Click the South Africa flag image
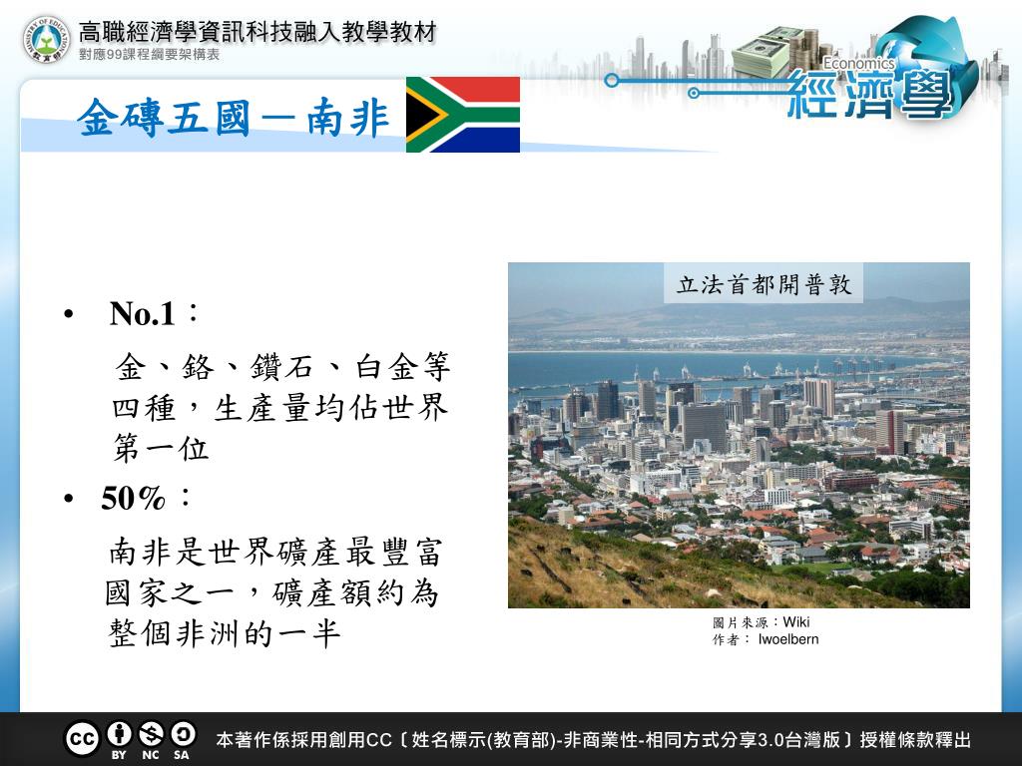The height and width of the screenshot is (766, 1022). coord(463,115)
